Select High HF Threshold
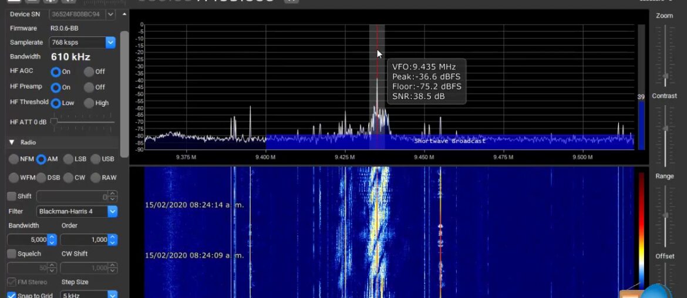687x298 pixels. [89, 103]
